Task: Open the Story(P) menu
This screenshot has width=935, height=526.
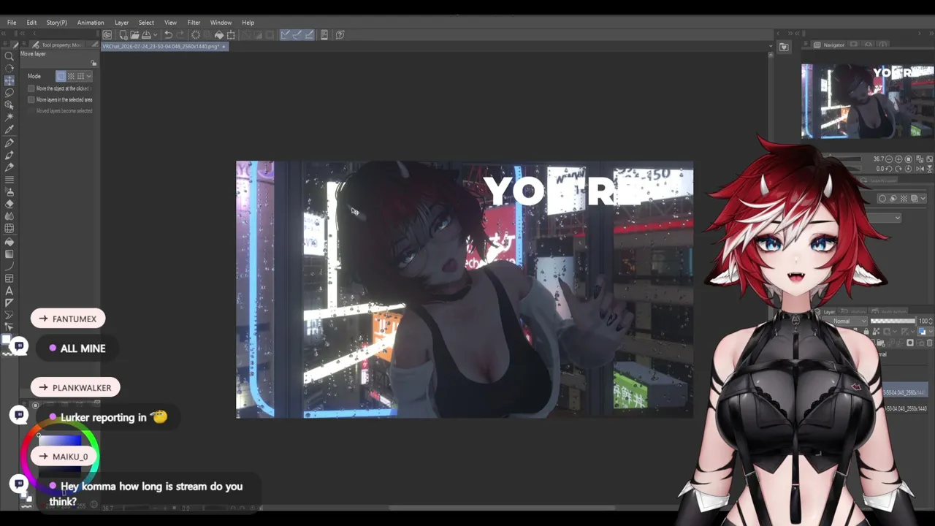Action: click(57, 23)
